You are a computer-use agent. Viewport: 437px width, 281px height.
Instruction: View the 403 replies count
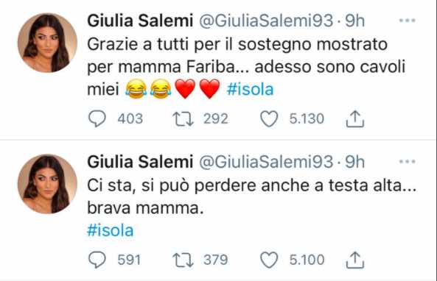[130, 118]
